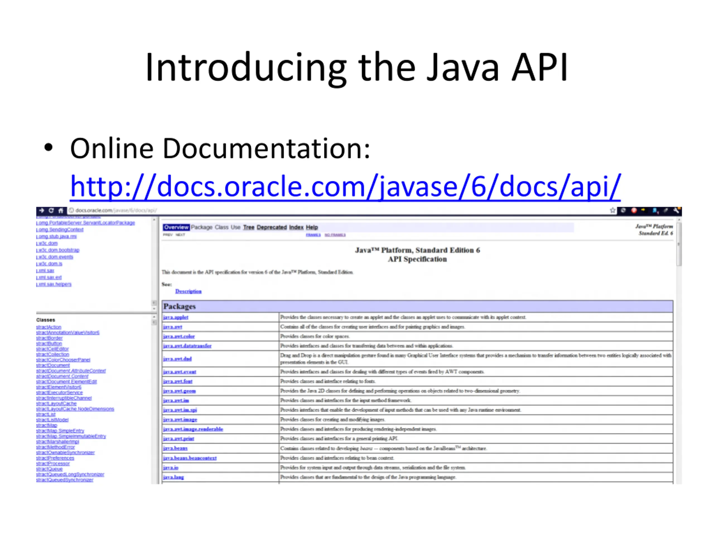Screen dimensions: 714x535
Task: Open the omg.PortableServer.ServantLocatorPackage link
Action: [86, 223]
